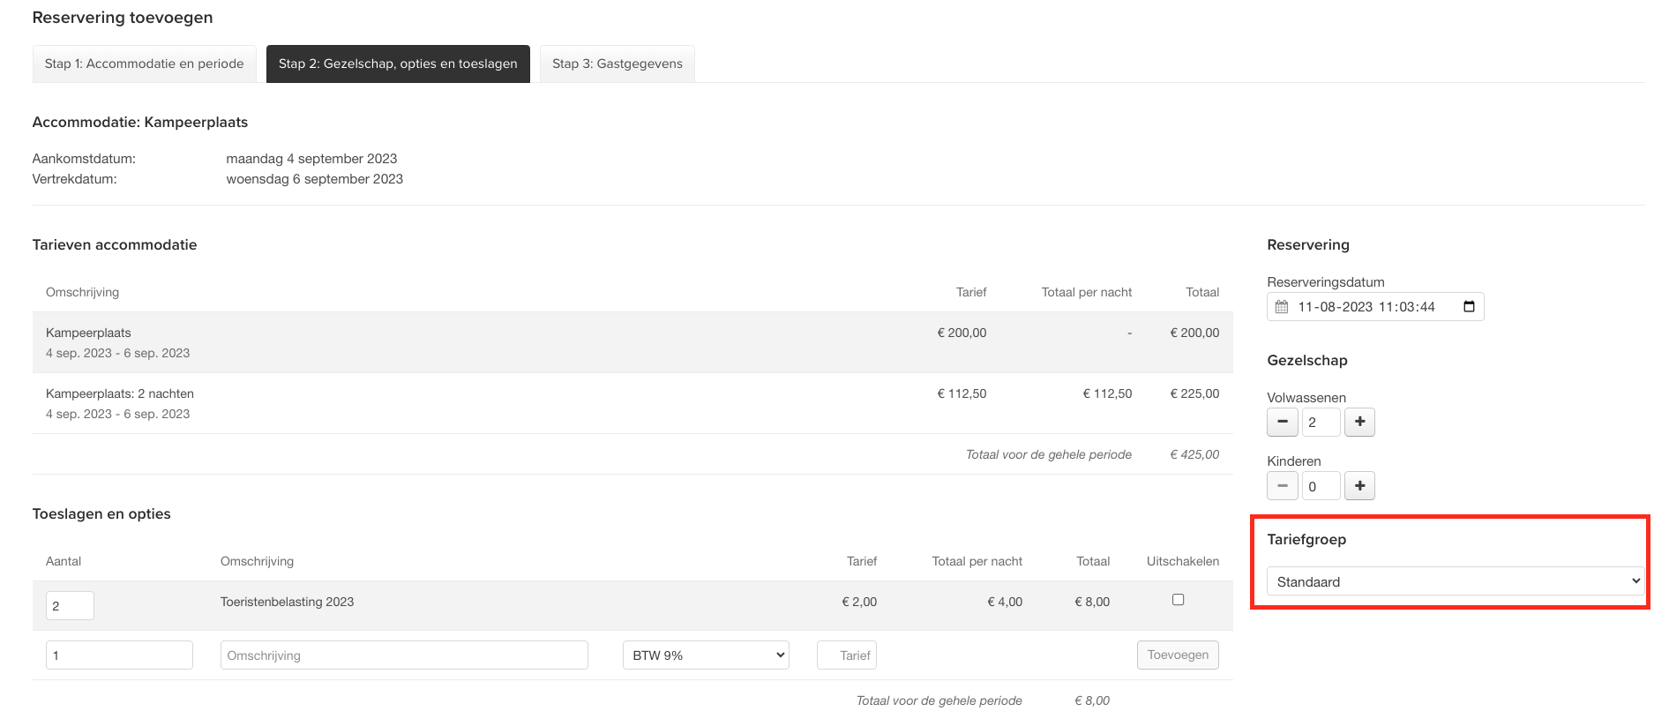Click the Accommodatie: Kampeerplaats heading
The width and height of the screenshot is (1654, 719).
pyautogui.click(x=140, y=122)
